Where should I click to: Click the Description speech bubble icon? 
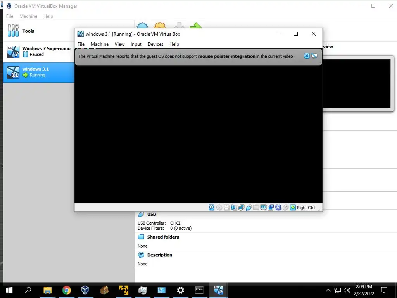point(141,255)
